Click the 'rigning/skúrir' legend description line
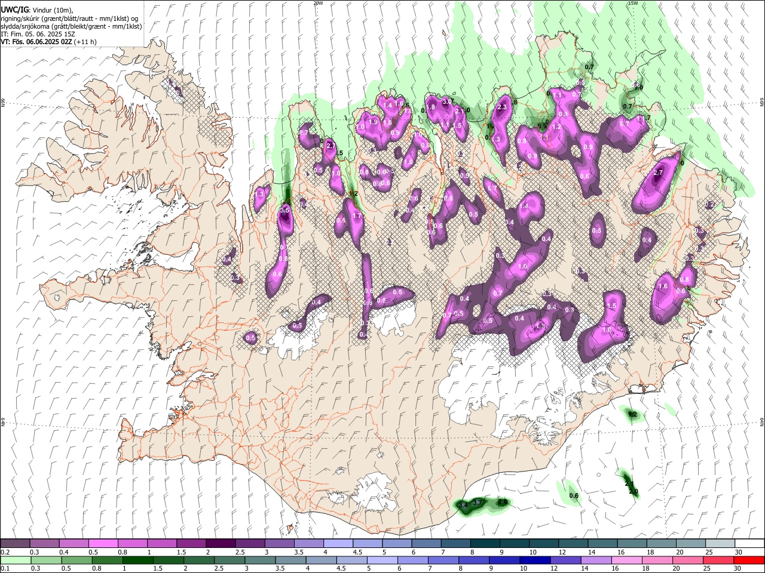 click(x=69, y=19)
